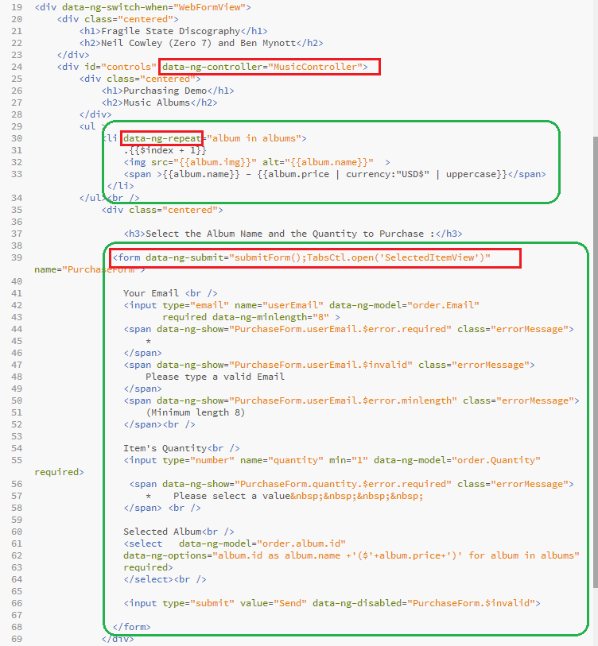Click 'PurchaseForm.$invalid' on line 66
Screen dimensions: 598x646
pos(472,604)
